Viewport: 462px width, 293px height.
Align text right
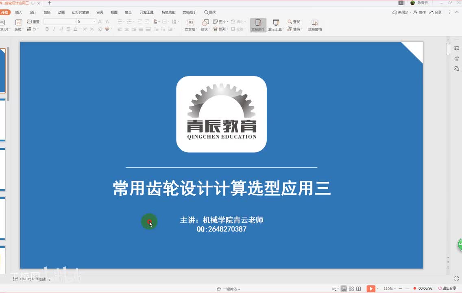pos(134,29)
